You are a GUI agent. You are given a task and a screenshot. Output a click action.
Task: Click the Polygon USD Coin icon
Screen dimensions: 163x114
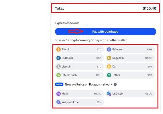(109, 94)
